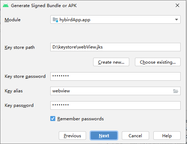This screenshot has height=144, width=187.
Task: Focus the Key alias webview field
Action: 115,91
